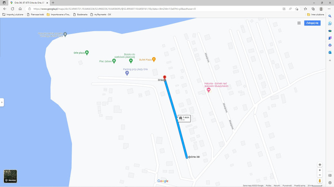This screenshot has width=334, height=187.
Task: Show my current location on map
Action: coord(320,165)
